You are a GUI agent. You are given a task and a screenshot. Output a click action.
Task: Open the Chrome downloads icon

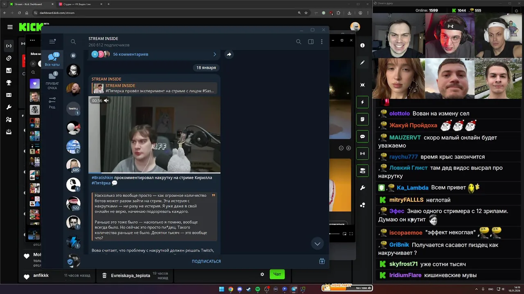[x=349, y=13]
